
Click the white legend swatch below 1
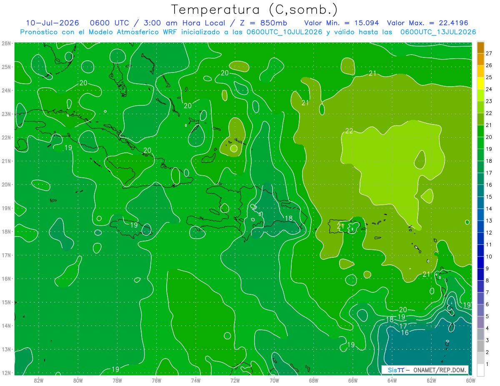coord(480,370)
